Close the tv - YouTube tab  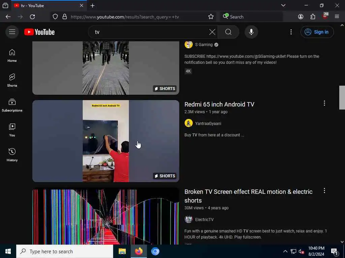[82, 5]
